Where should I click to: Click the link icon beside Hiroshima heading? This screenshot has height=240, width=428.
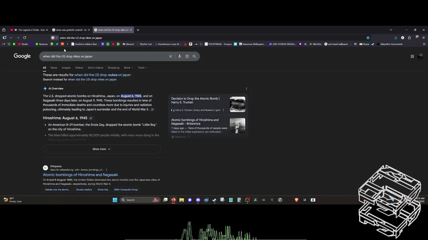pyautogui.click(x=91, y=118)
